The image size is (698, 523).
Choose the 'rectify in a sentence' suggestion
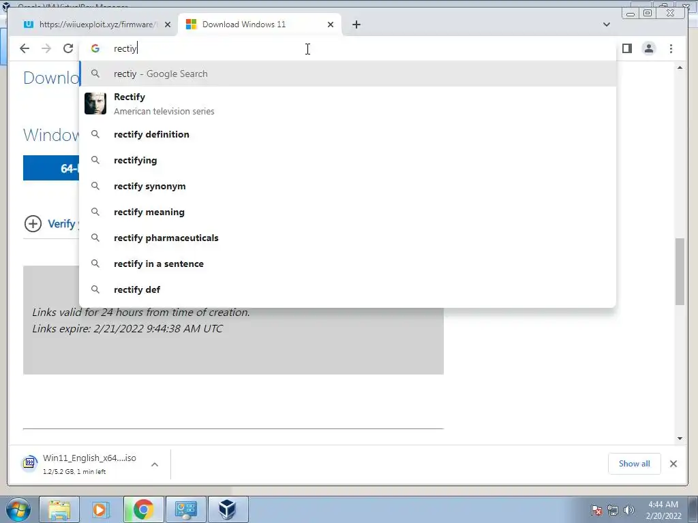coord(348,264)
